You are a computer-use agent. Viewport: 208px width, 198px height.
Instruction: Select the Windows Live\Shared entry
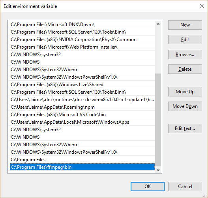click(81, 85)
